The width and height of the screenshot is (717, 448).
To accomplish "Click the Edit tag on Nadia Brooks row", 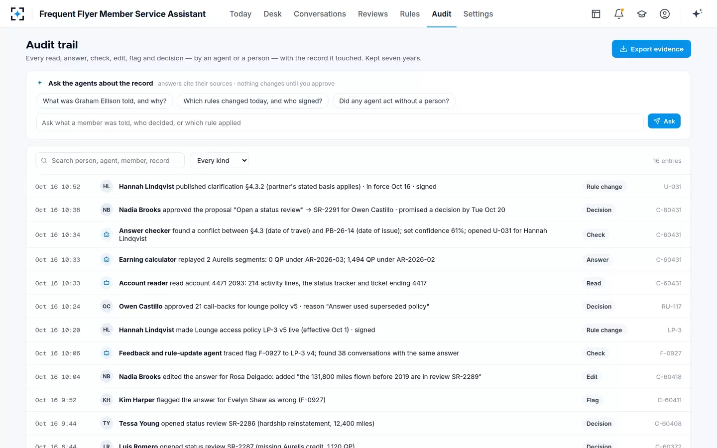I will tap(592, 377).
